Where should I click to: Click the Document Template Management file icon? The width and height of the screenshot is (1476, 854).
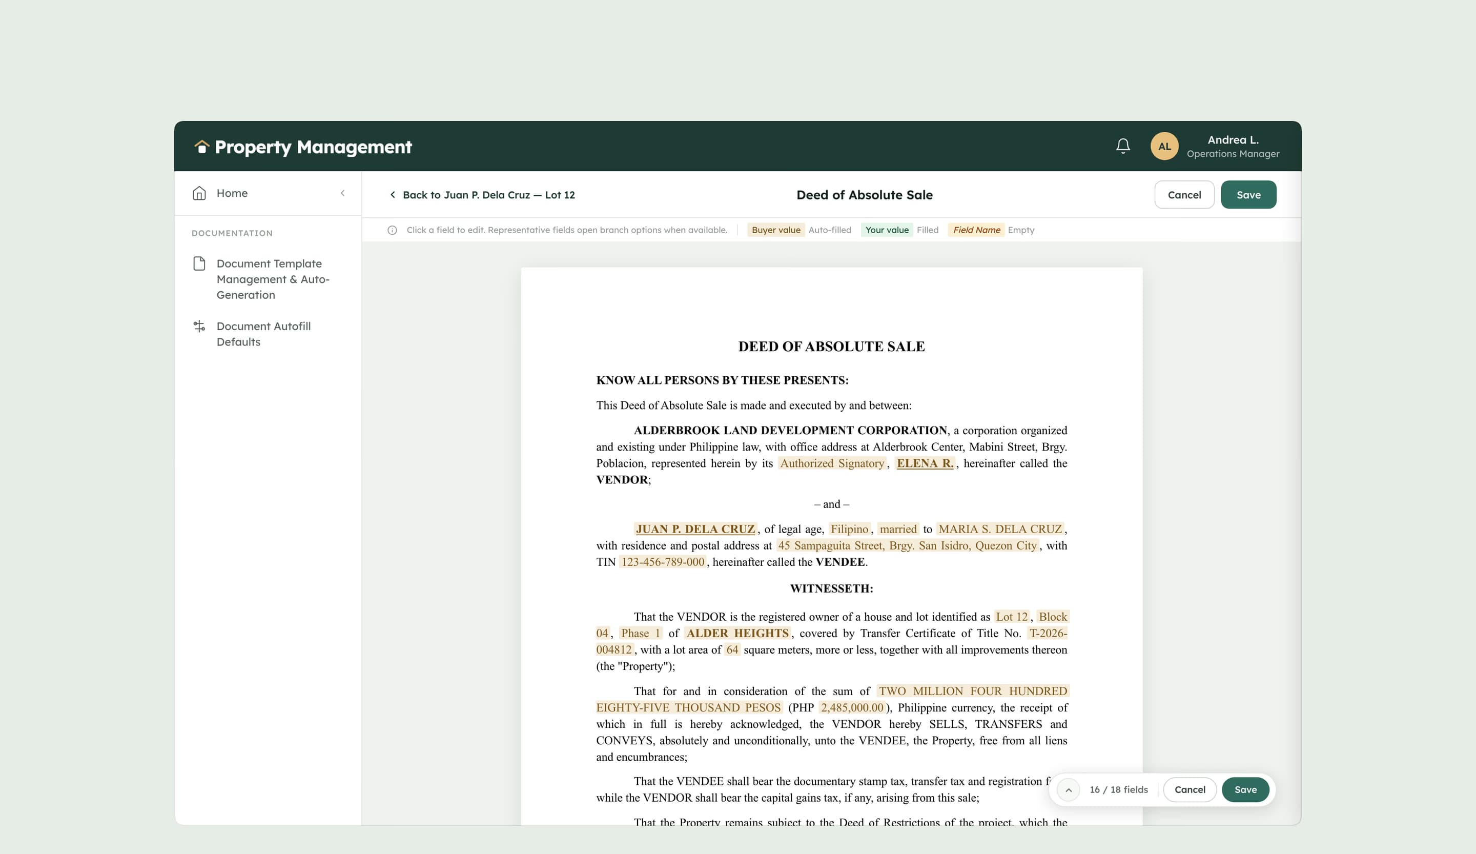(199, 263)
